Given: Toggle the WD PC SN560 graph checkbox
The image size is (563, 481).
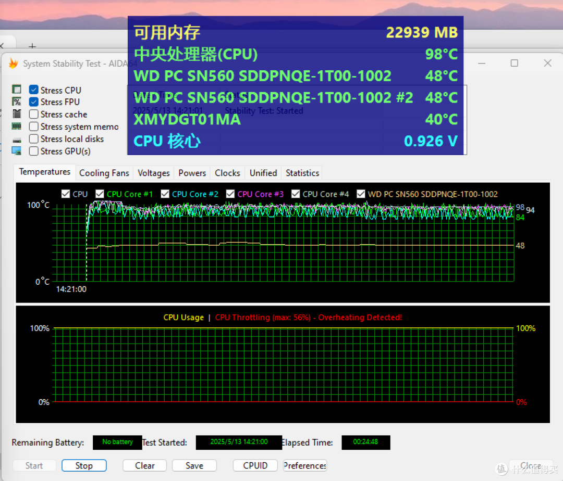Looking at the screenshot, I should [361, 194].
